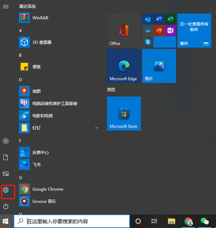Viewport: 216px width, 228px height.
Task: Open the 钉钉 folder entry
Action: click(59, 128)
